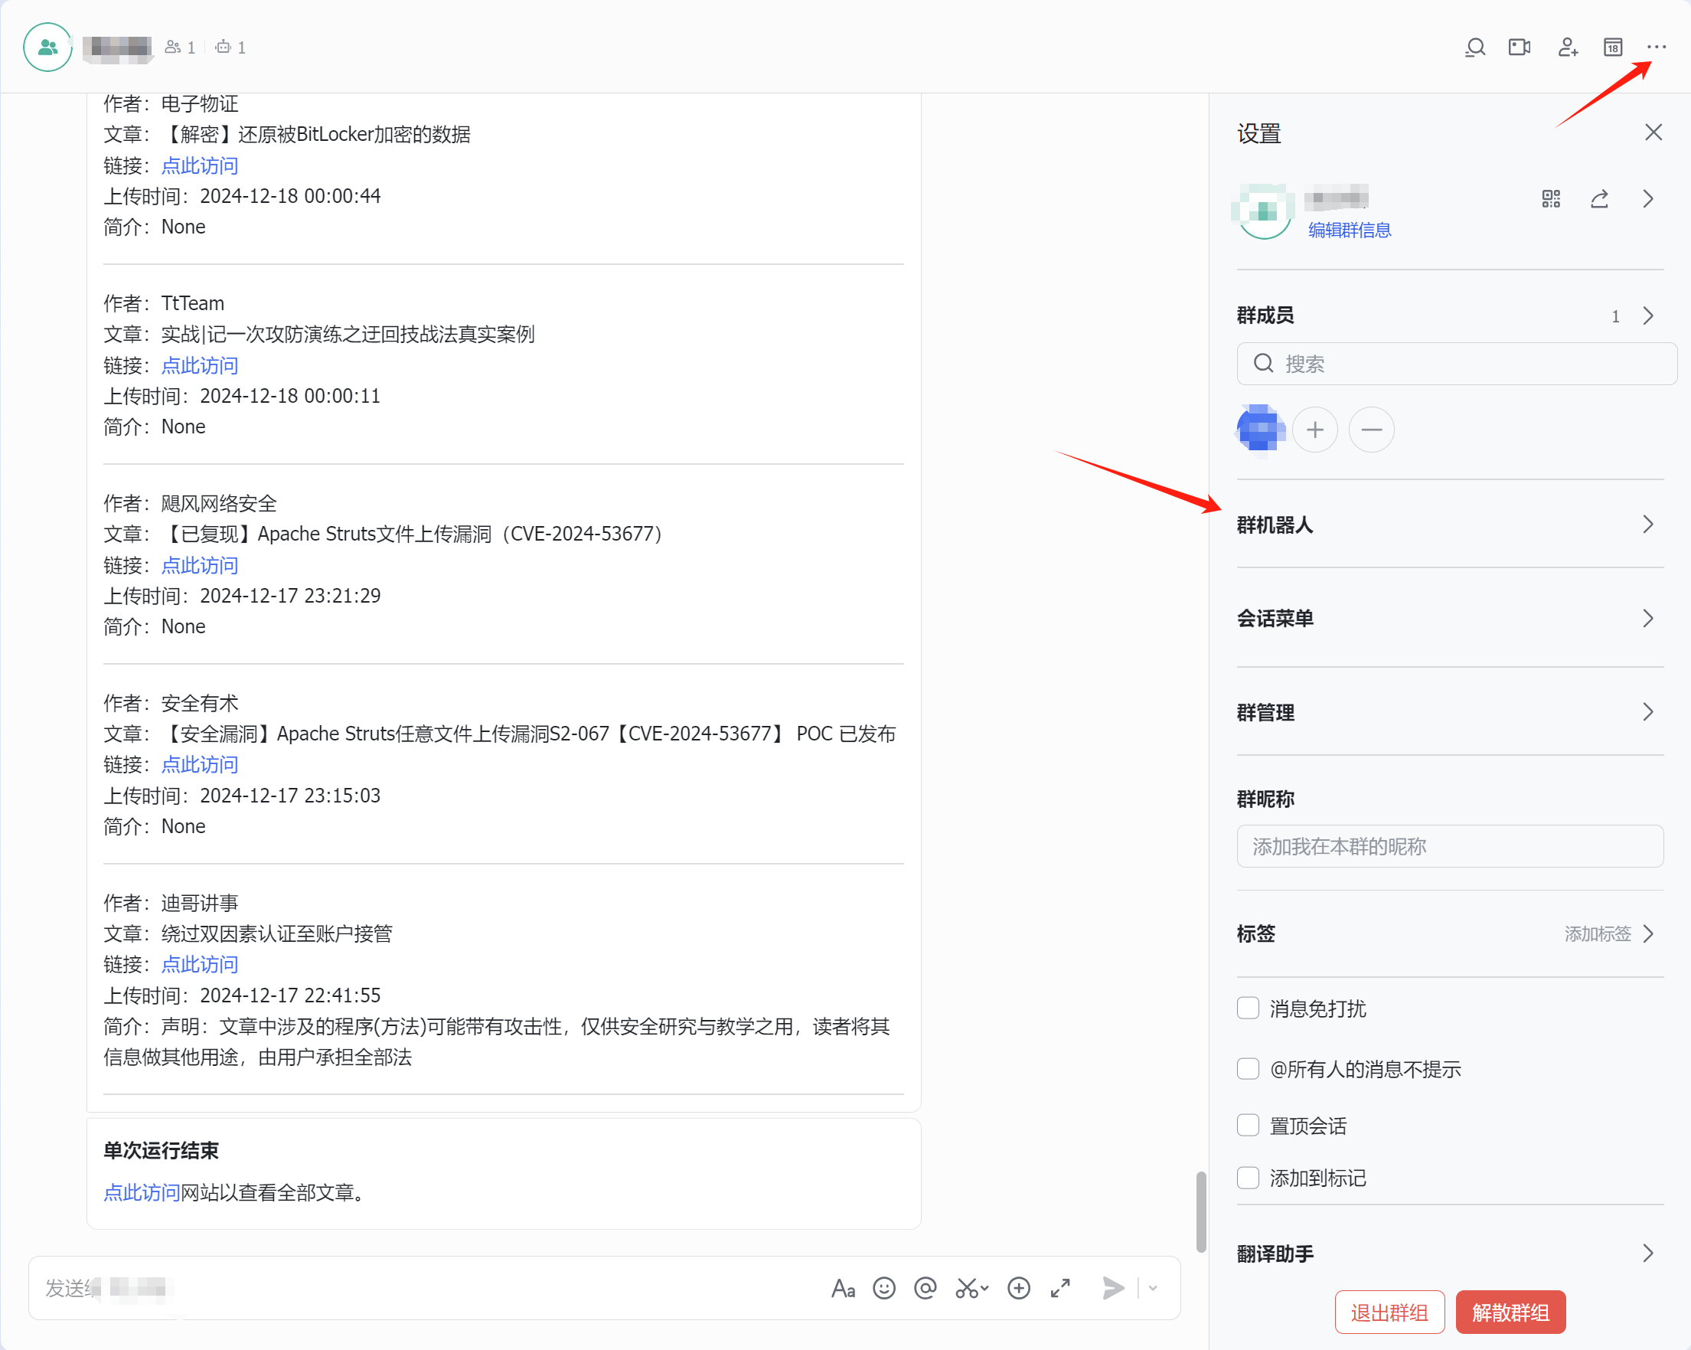The image size is (1691, 1350).
Task: Click the group nickname input field
Action: [1449, 845]
